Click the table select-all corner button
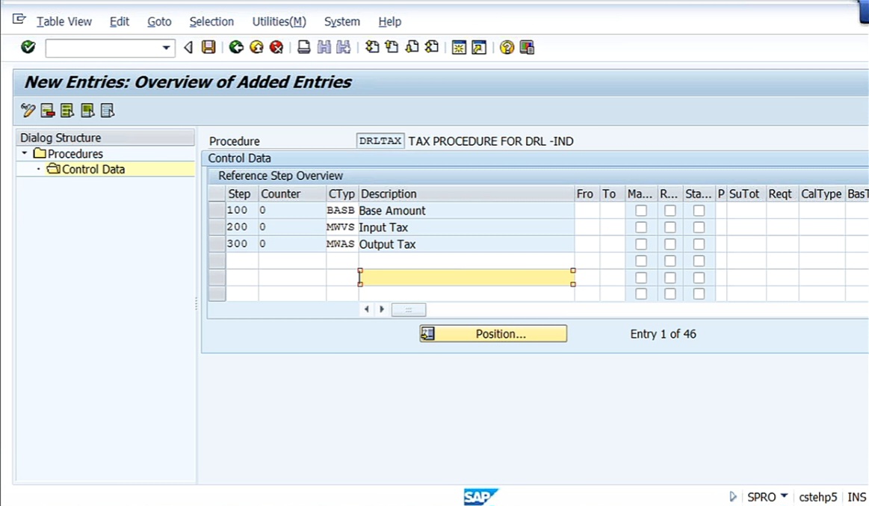Viewport: 869px width, 506px height. point(217,194)
